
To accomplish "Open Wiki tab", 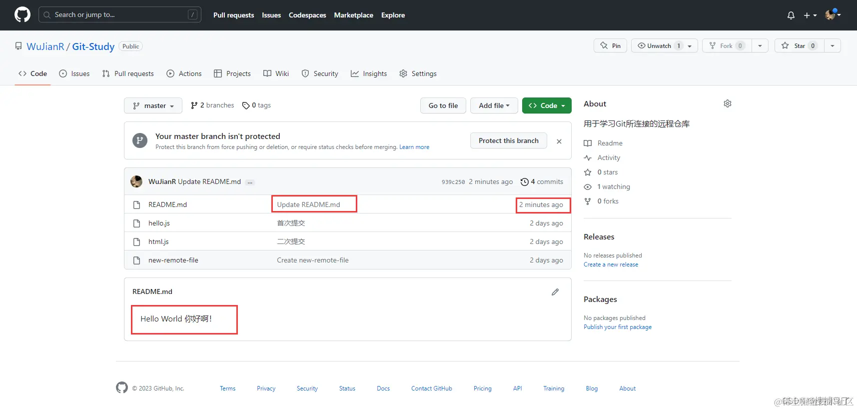I will pos(276,73).
